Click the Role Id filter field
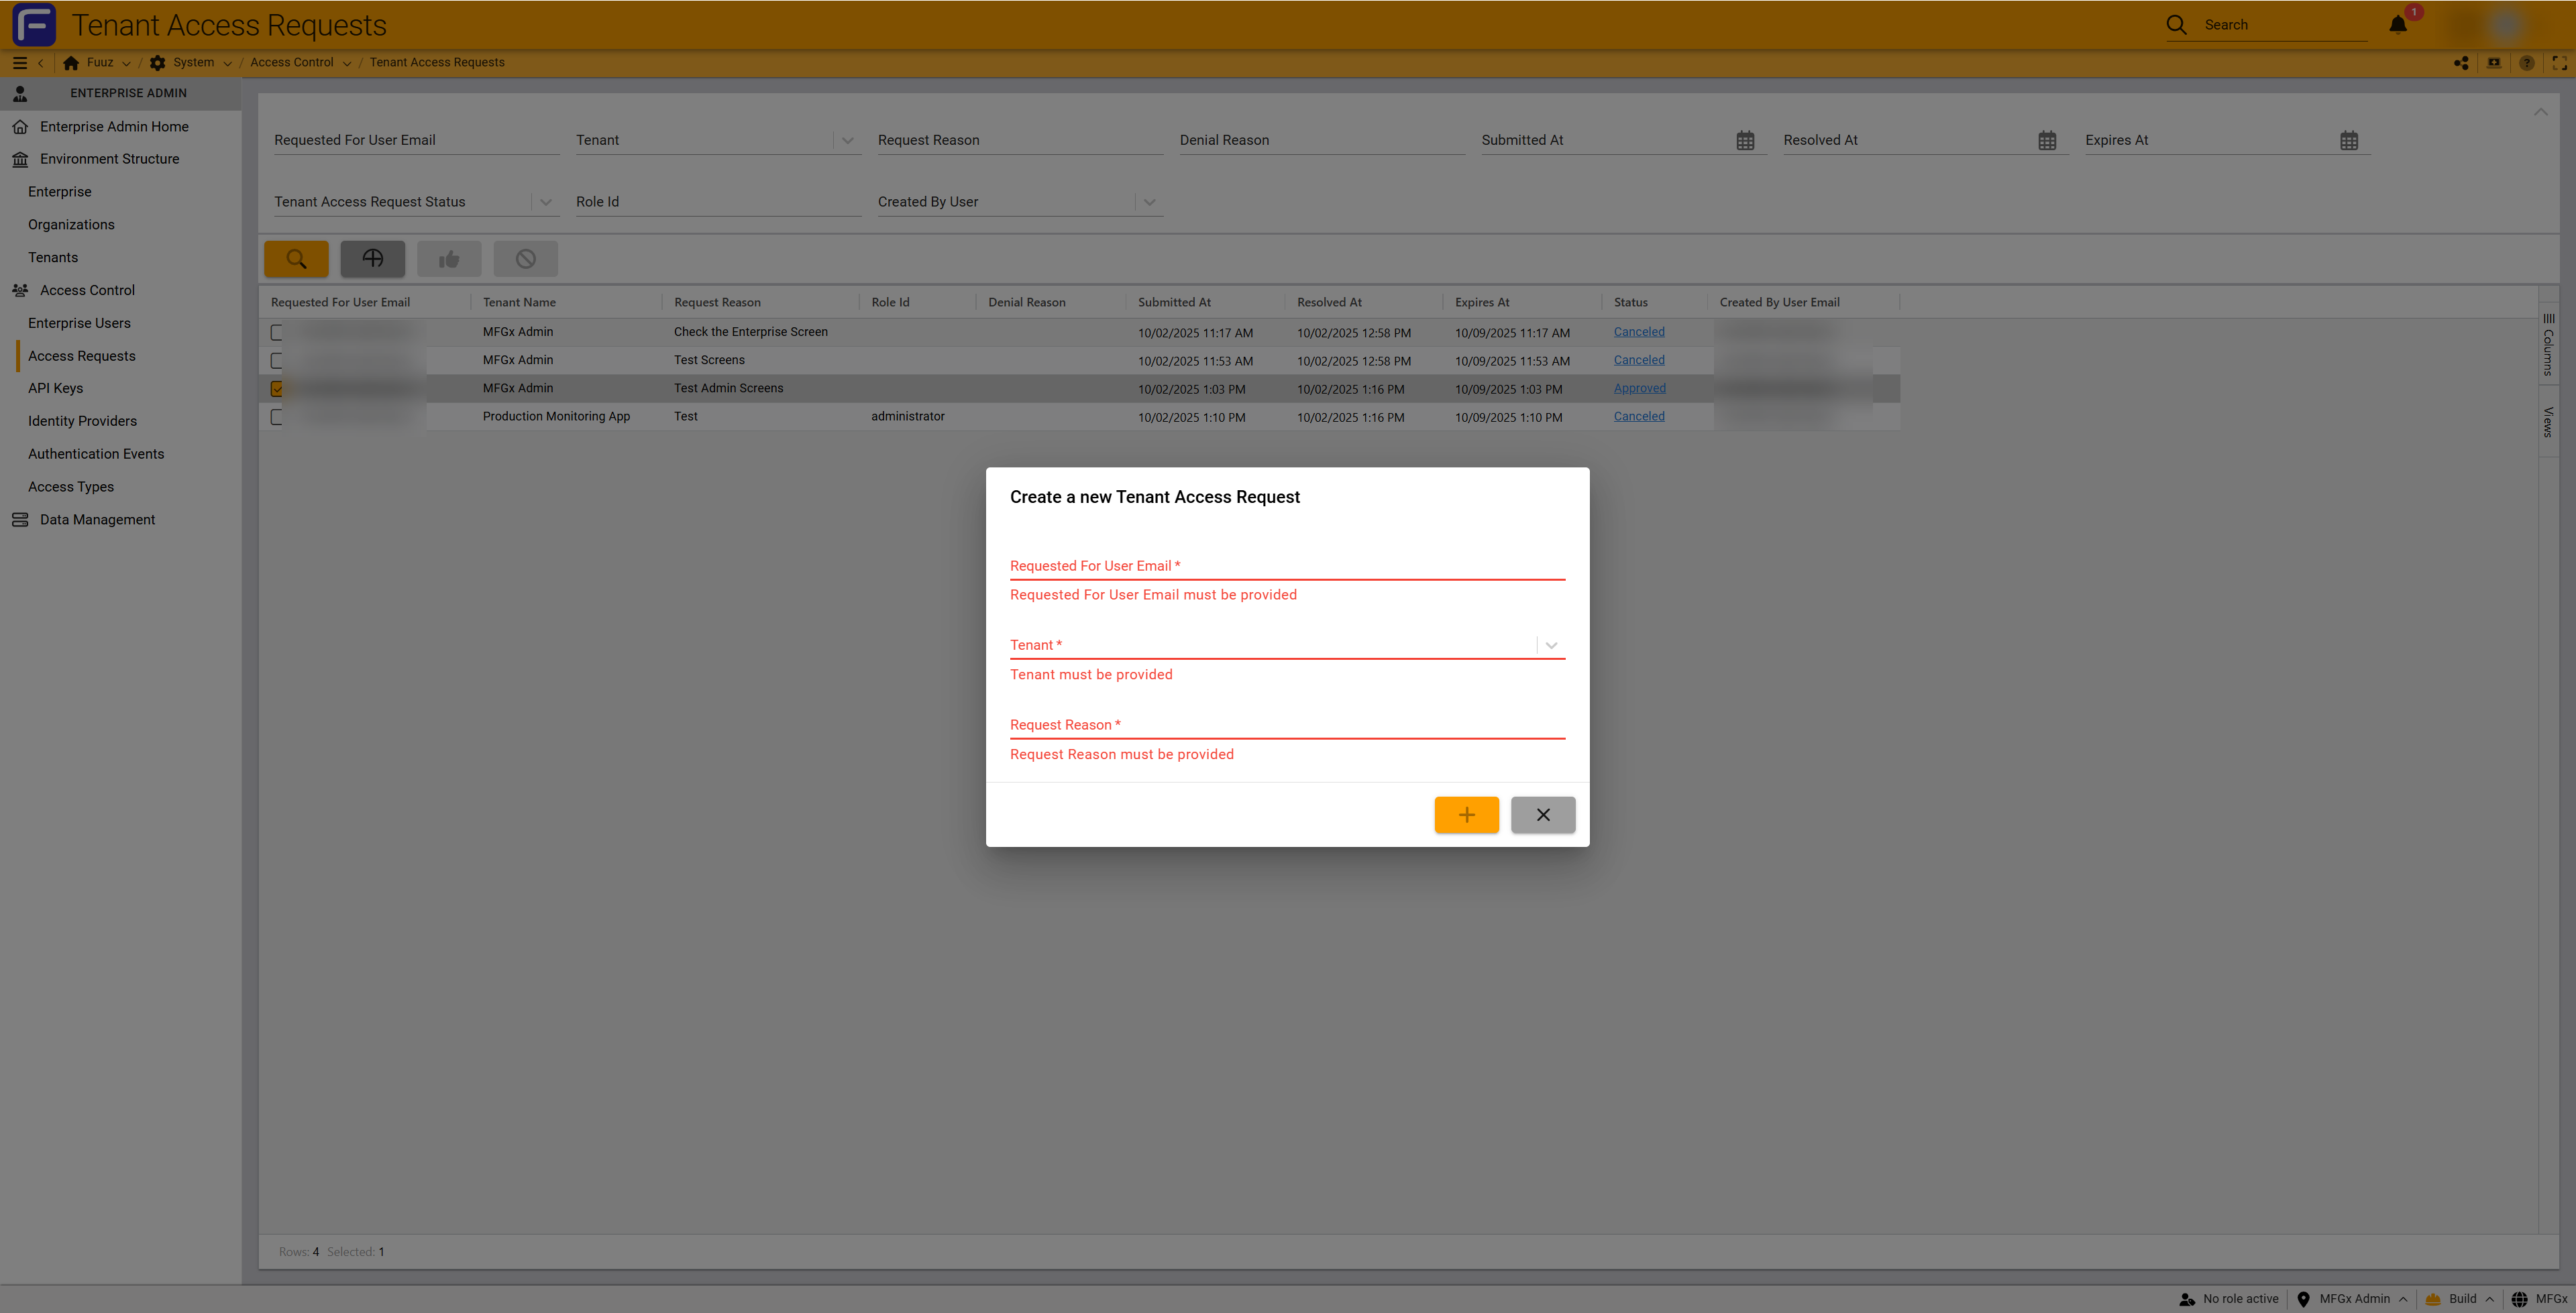Image resolution: width=2576 pixels, height=1313 pixels. tap(718, 202)
